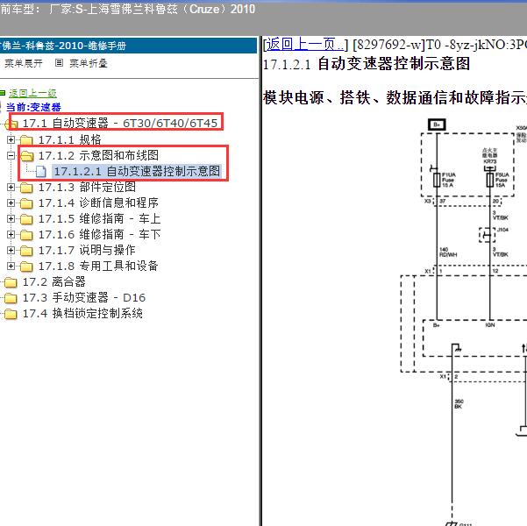
Task: Open the 17.2 离合器 section
Action: tap(53, 281)
